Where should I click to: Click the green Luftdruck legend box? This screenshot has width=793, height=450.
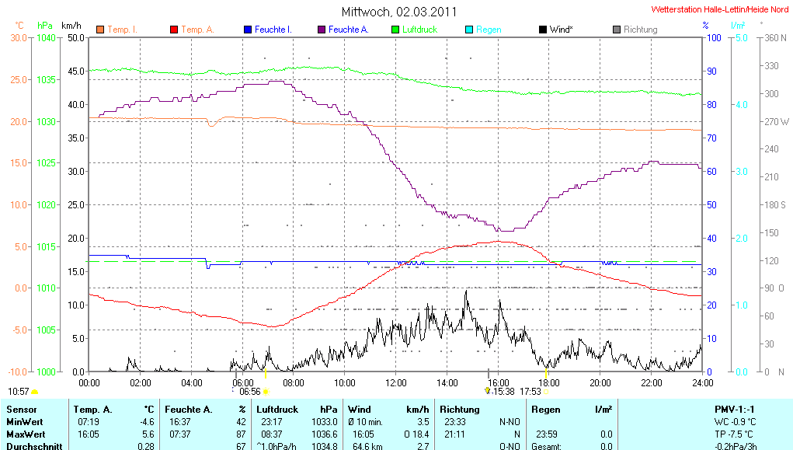click(395, 30)
